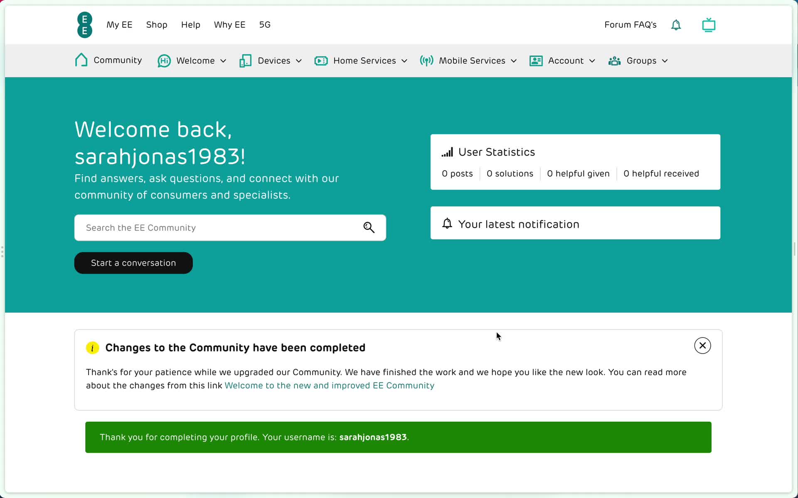Click the Start a conversation button
This screenshot has width=798, height=498.
133,262
